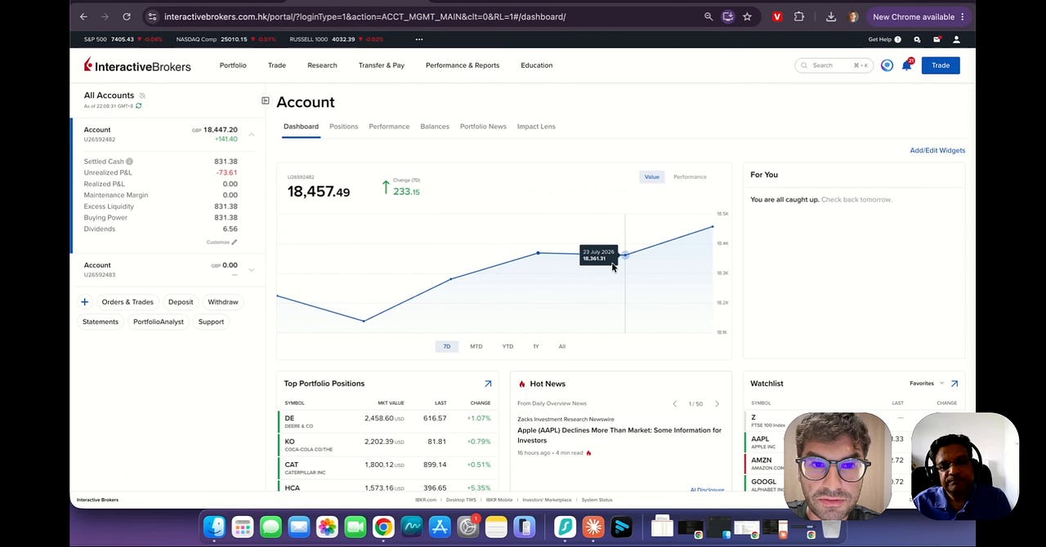The width and height of the screenshot is (1046, 547).
Task: Go back with the browser back arrow
Action: click(x=83, y=16)
